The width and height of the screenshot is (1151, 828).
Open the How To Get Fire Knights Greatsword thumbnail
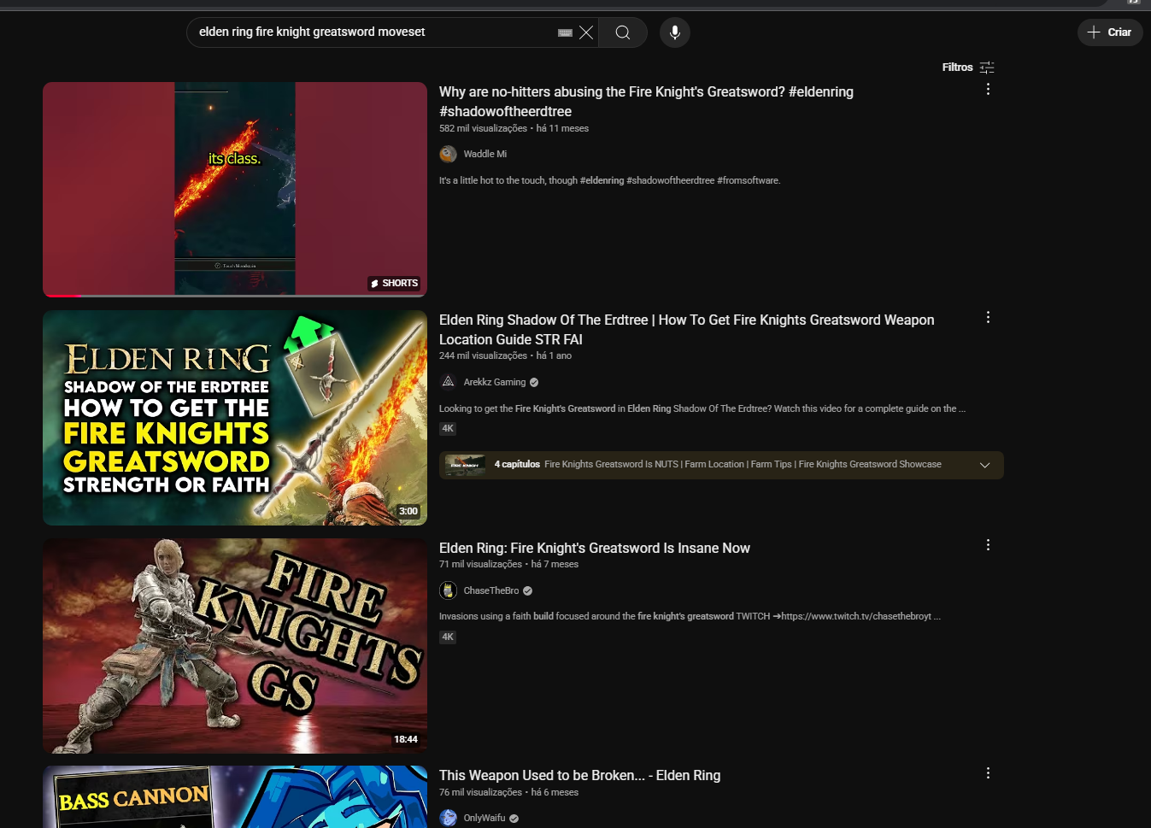235,418
